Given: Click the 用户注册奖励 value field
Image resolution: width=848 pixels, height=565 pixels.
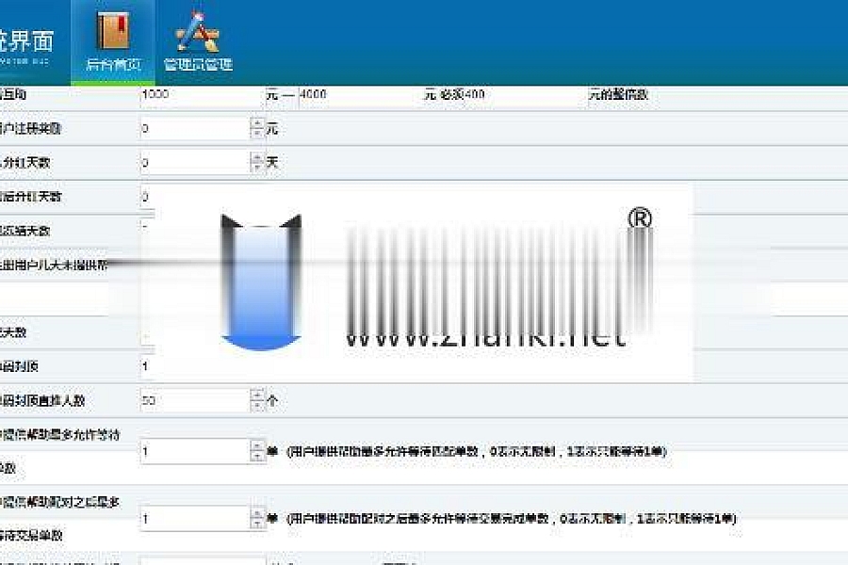Looking at the screenshot, I should click(x=195, y=129).
